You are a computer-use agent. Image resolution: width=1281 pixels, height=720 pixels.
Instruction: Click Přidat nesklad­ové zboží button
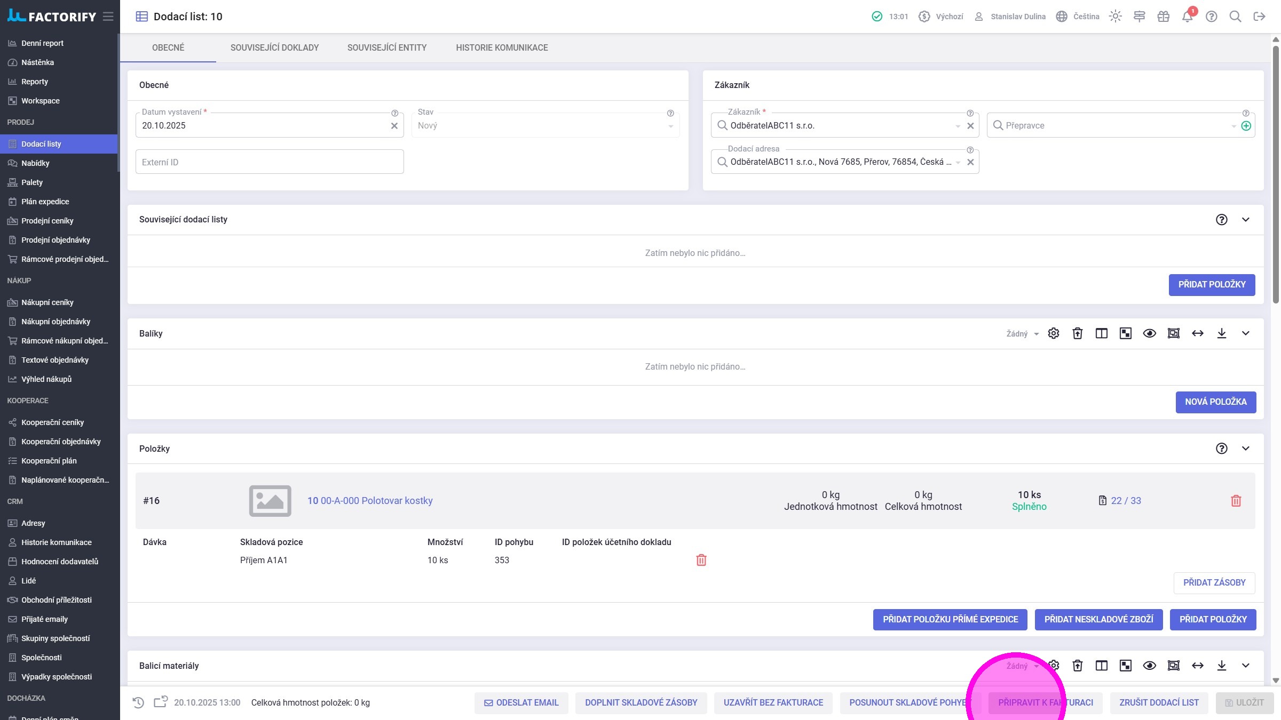tap(1098, 619)
